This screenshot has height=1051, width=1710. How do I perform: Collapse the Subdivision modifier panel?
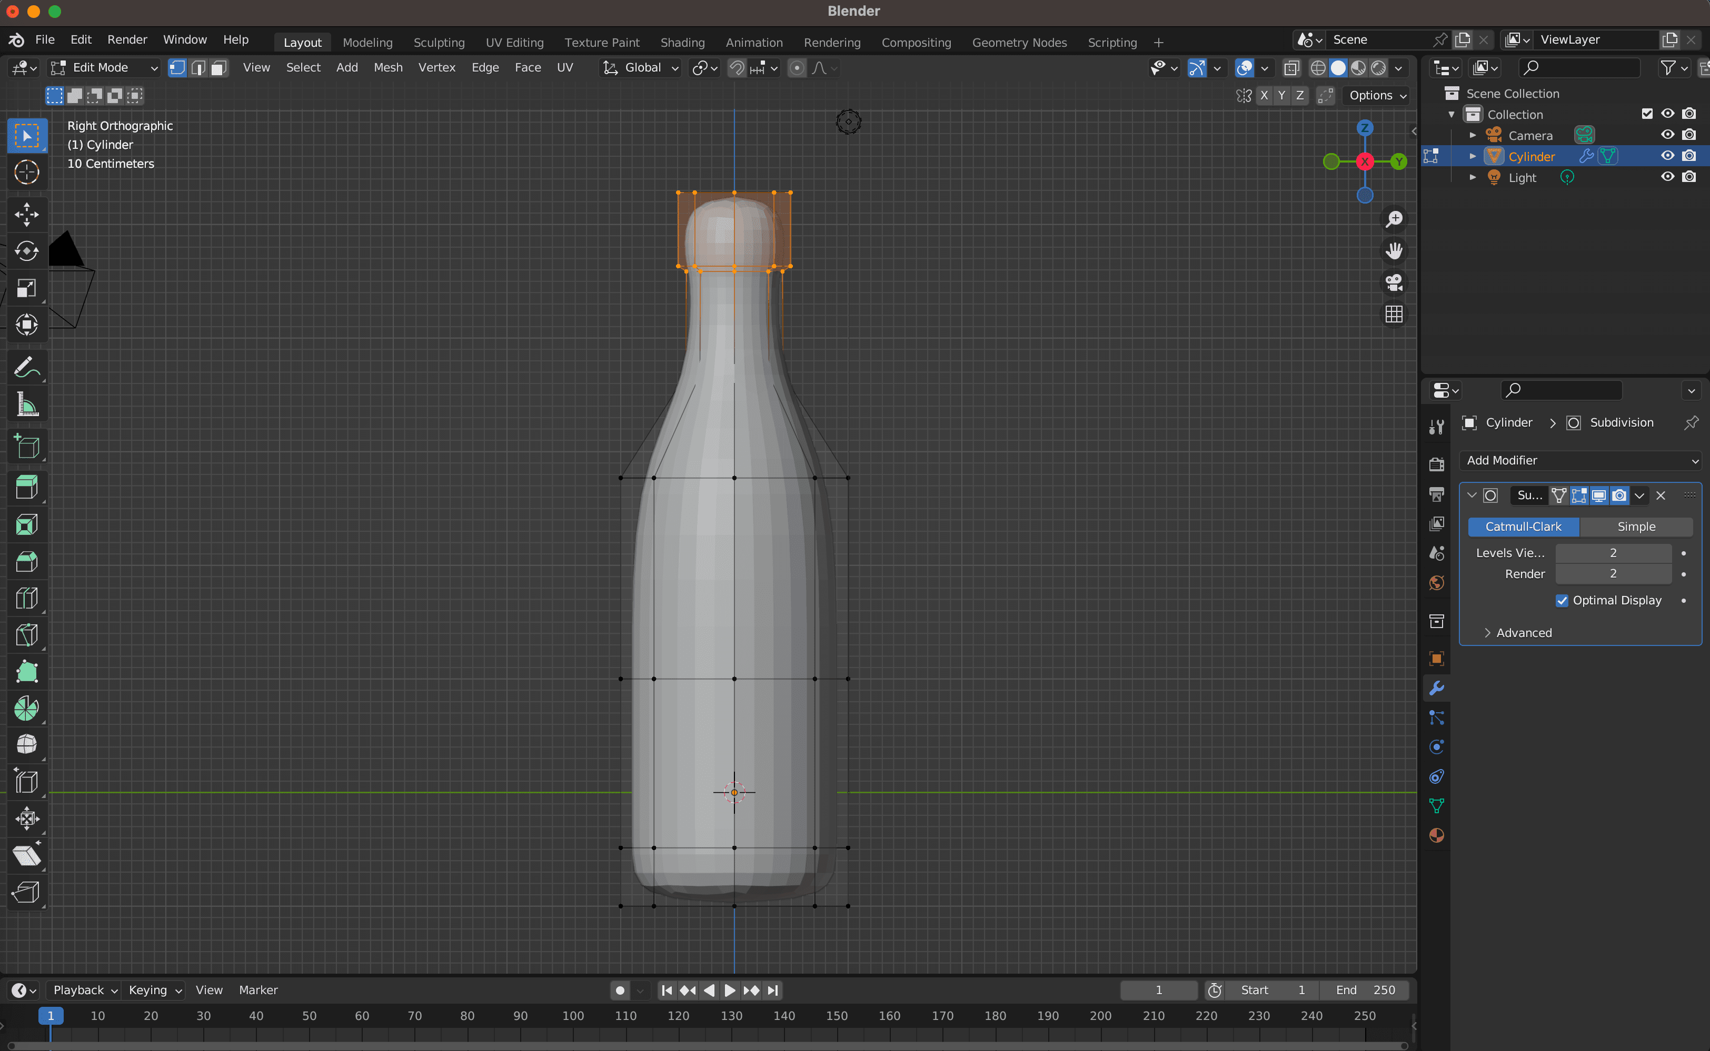1472,496
